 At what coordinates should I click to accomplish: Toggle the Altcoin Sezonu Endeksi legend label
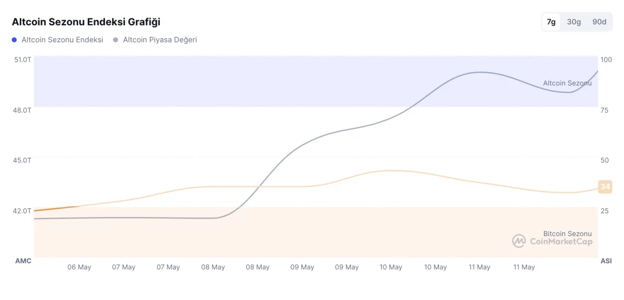[62, 40]
